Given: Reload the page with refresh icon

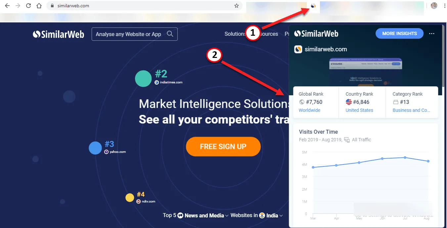Looking at the screenshot, I should pos(28,6).
